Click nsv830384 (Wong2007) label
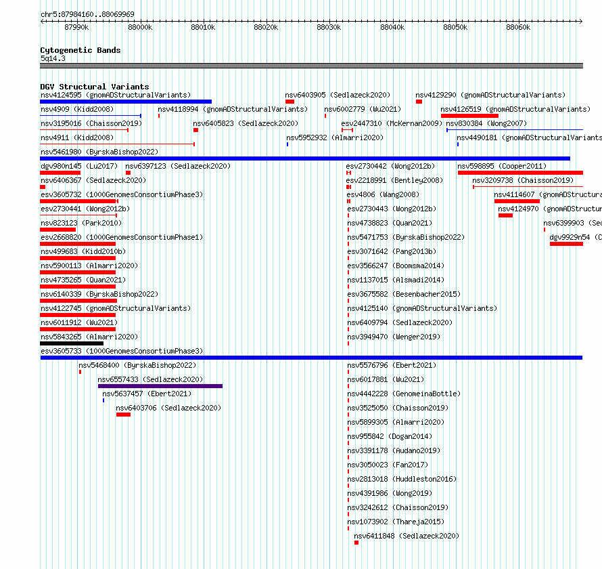Image resolution: width=602 pixels, height=569 pixels. (486, 123)
